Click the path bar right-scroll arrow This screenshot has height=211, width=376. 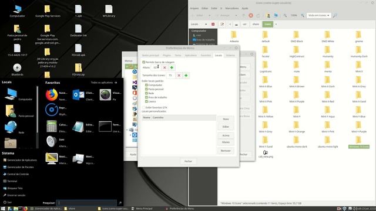tap(276, 24)
